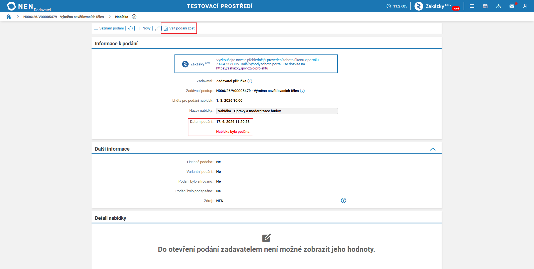Click the Nabídka byla podána status text
This screenshot has width=534, height=269.
pyautogui.click(x=233, y=132)
